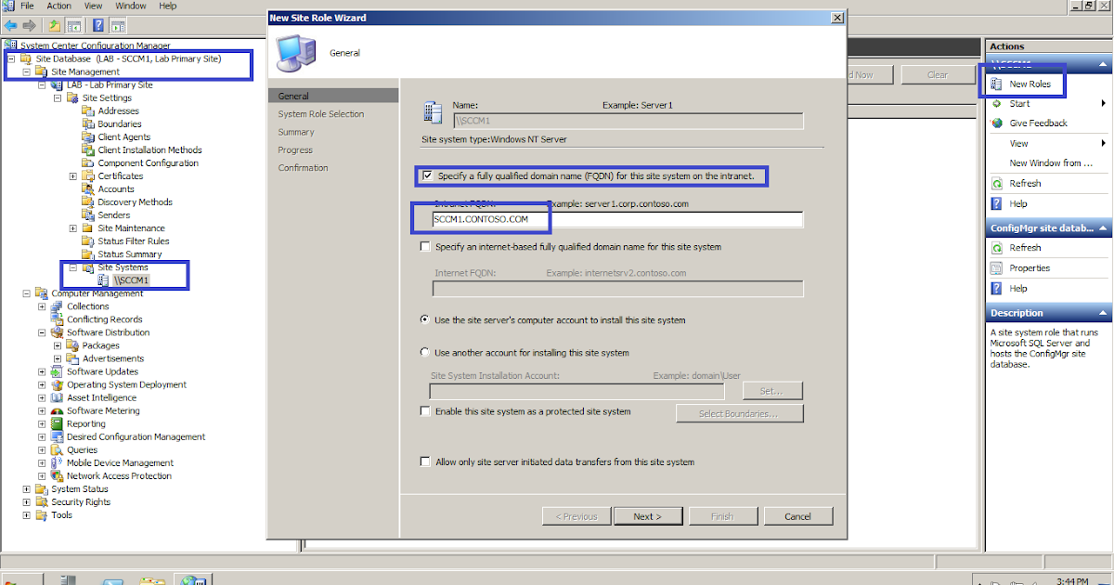1114x585 pixels.
Task: Click the back navigation arrow icon
Action: coord(11,25)
